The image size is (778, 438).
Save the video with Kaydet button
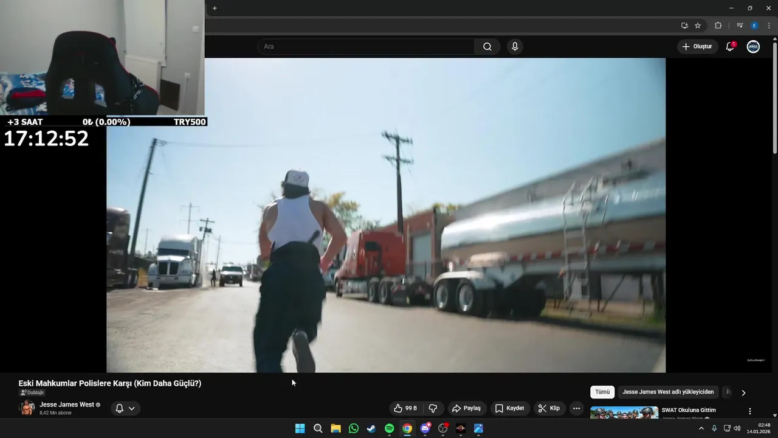pos(509,408)
